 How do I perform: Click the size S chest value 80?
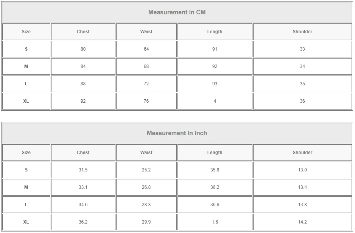click(x=83, y=49)
